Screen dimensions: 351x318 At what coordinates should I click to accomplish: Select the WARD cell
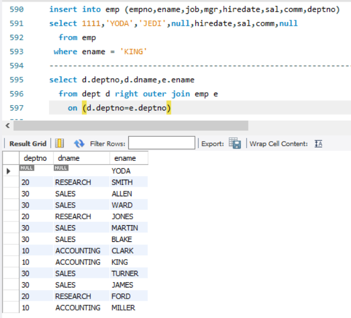[x=129, y=205]
